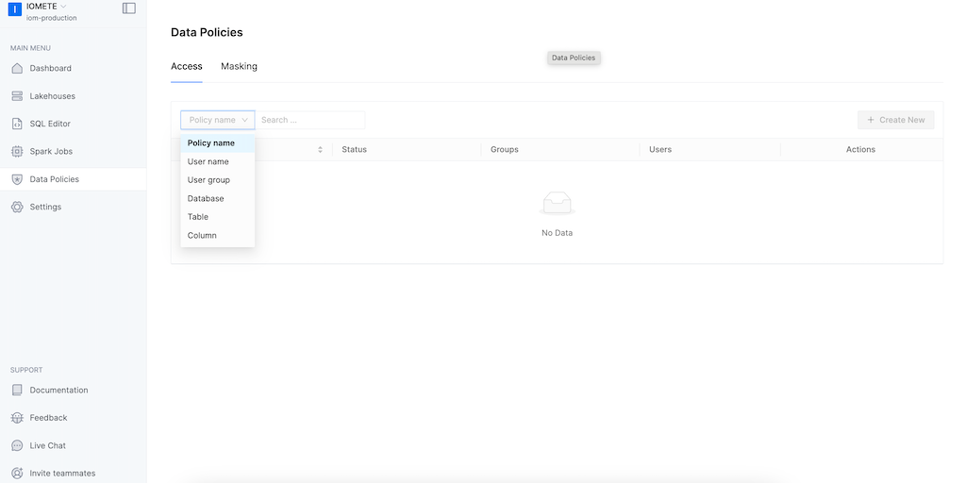Click the Documentation book icon
Image resolution: width=966 pixels, height=483 pixels.
pos(17,390)
